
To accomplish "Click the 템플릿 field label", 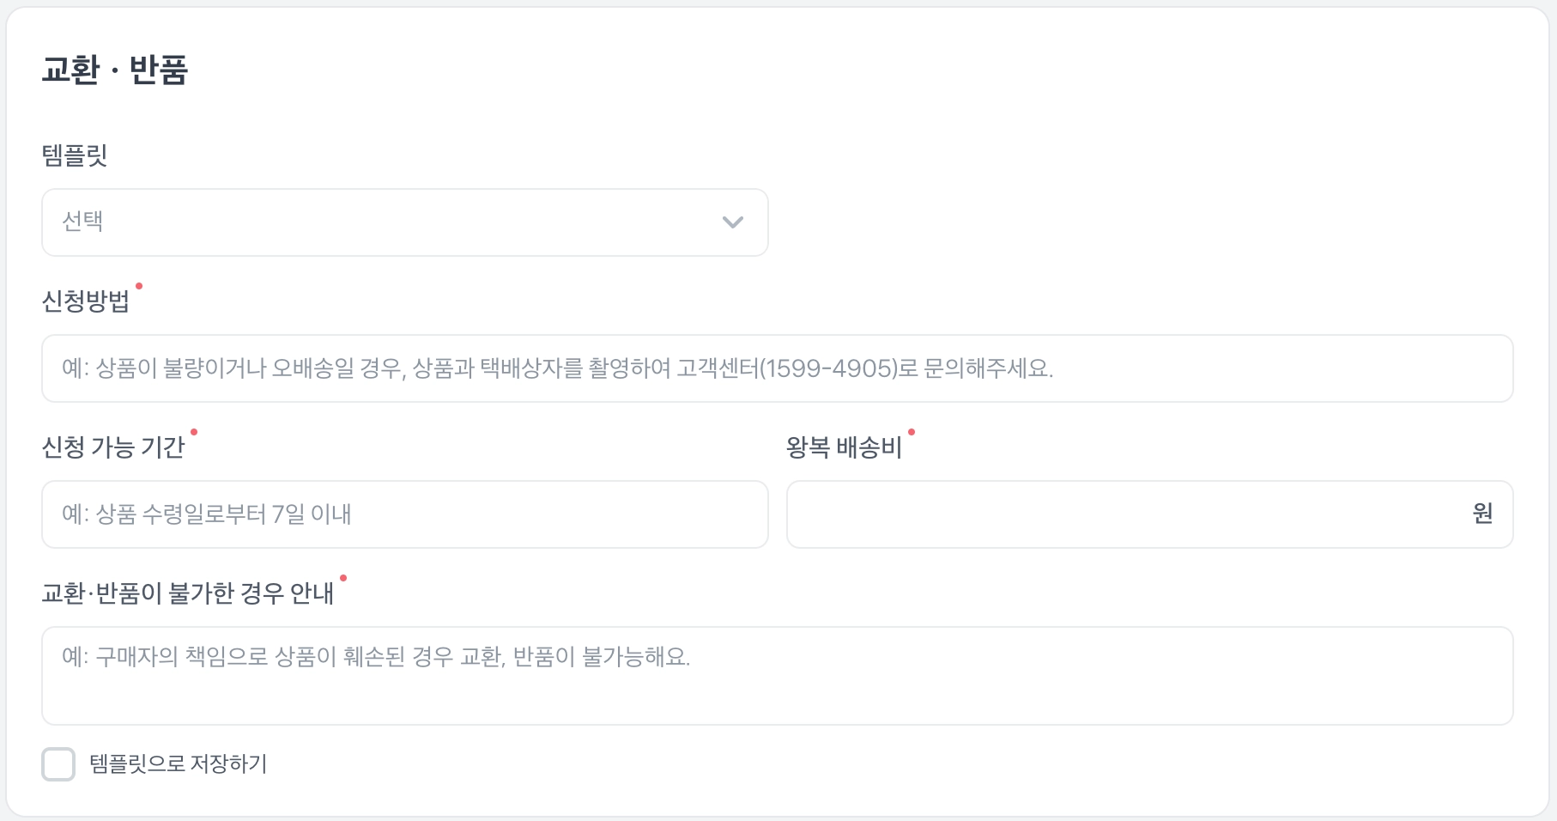I will 75,155.
